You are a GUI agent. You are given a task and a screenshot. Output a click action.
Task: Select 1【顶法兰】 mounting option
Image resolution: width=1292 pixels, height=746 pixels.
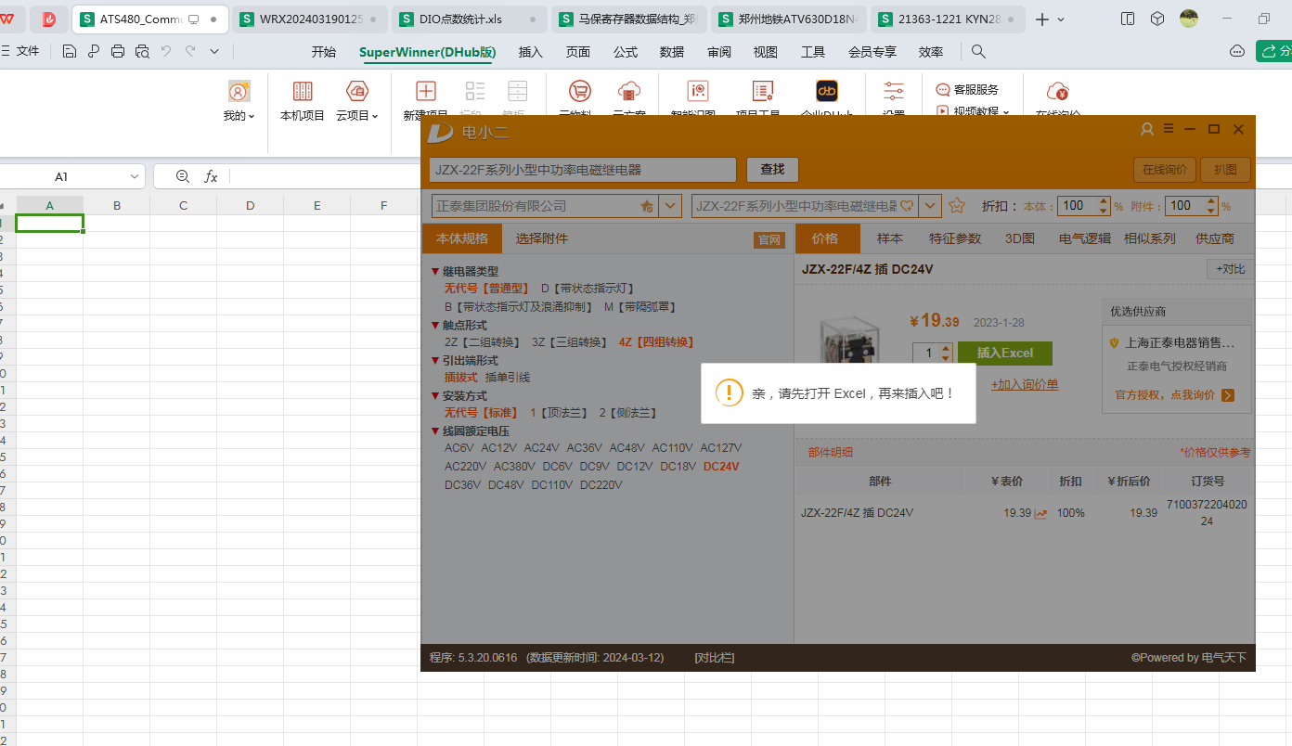(x=560, y=413)
